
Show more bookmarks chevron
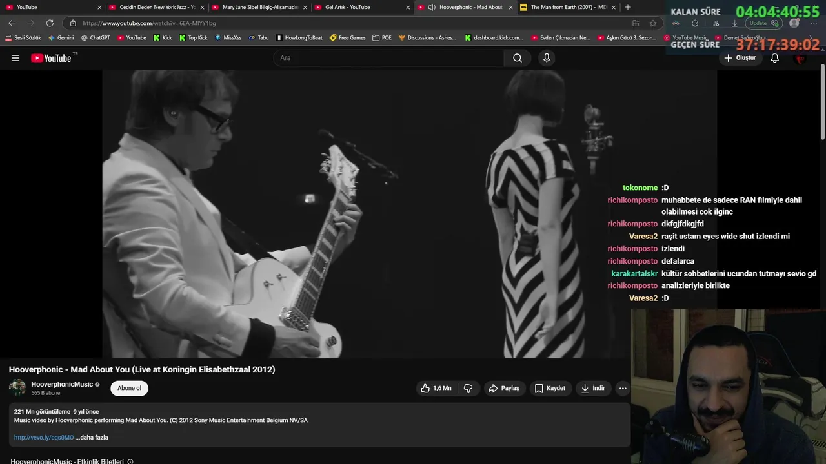pos(811,38)
